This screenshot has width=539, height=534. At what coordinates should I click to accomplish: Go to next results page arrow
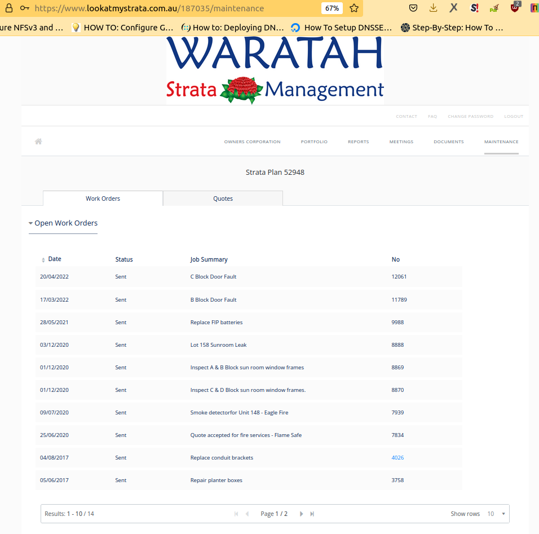pyautogui.click(x=301, y=514)
